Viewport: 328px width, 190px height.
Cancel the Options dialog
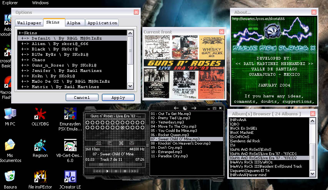coord(82,98)
